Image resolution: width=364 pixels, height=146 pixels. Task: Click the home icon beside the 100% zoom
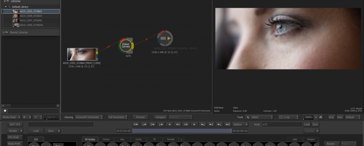(x=321, y=117)
